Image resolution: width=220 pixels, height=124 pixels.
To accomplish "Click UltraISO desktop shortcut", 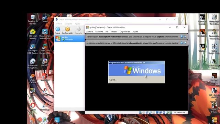I will [x=45, y=62].
